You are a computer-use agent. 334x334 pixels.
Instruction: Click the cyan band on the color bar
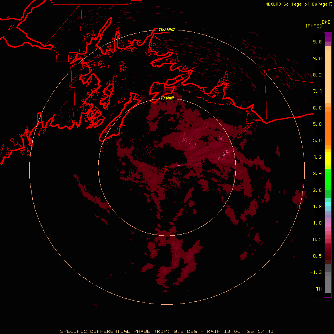click(328, 204)
